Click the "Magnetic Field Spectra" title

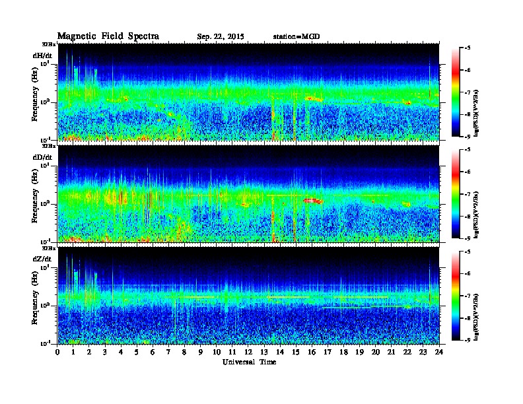[108, 36]
